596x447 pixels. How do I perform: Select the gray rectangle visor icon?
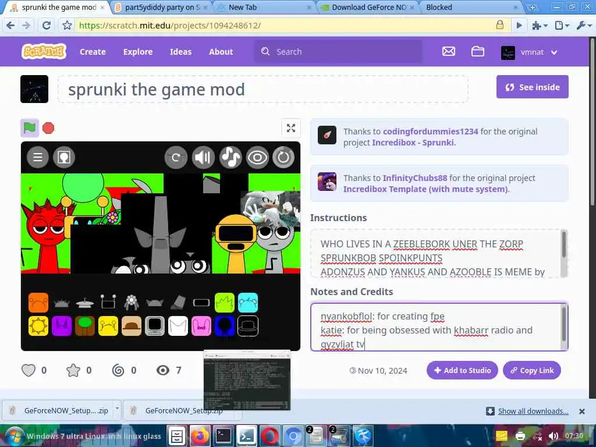[201, 303]
